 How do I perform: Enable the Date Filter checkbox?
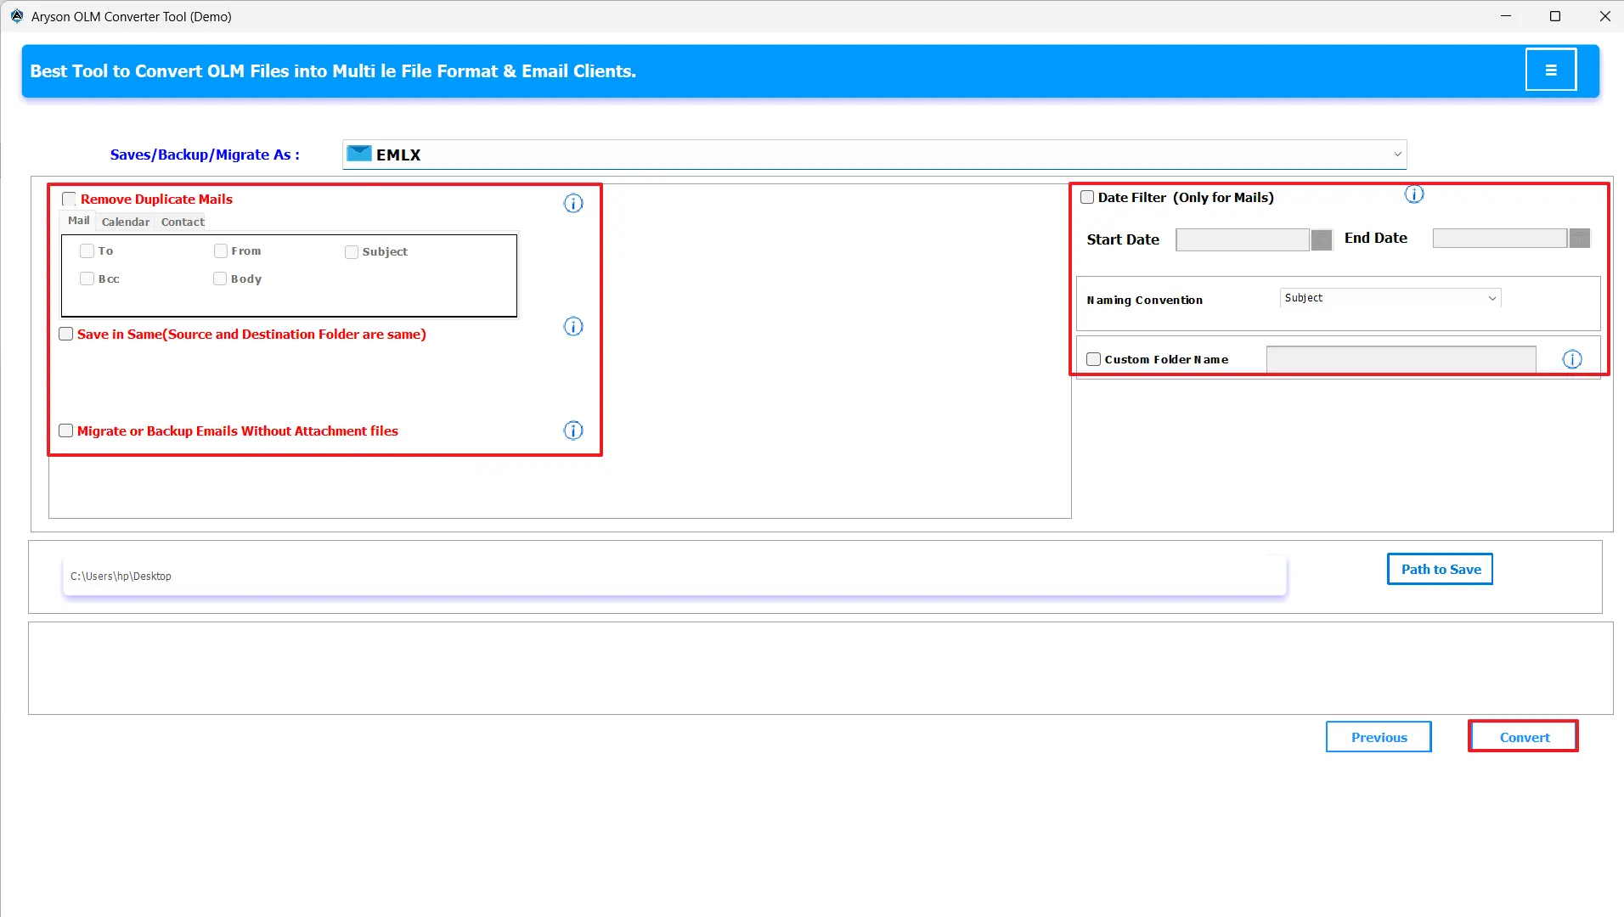point(1087,197)
